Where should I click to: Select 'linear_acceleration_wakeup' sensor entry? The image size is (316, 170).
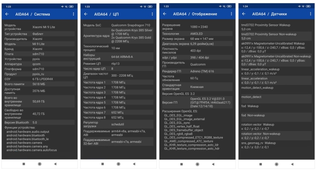pyautogui.click(x=260, y=69)
